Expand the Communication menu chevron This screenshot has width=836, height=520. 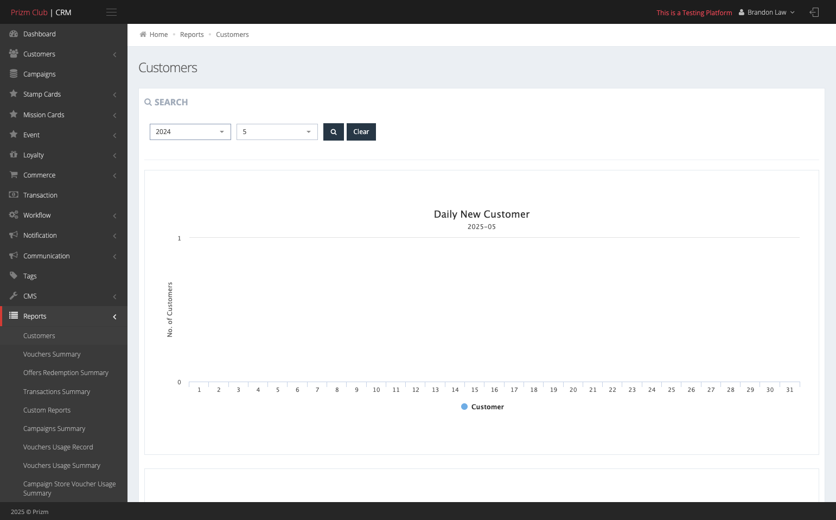click(114, 256)
